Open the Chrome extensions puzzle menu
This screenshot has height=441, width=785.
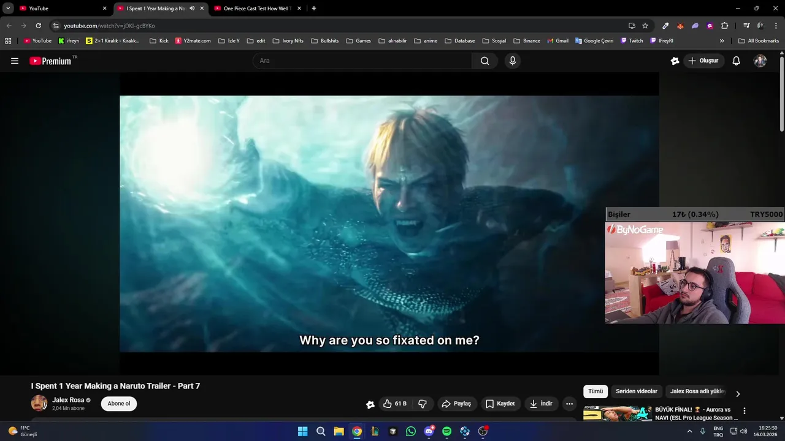tap(724, 26)
